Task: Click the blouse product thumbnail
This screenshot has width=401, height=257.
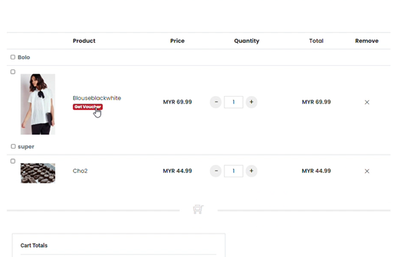Action: [x=38, y=104]
